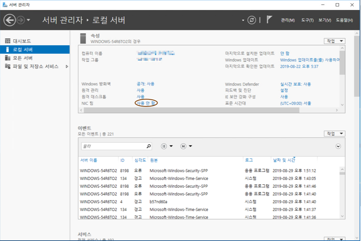
Task: Sort by 날짜 및 시간 column
Action: [x=284, y=160]
